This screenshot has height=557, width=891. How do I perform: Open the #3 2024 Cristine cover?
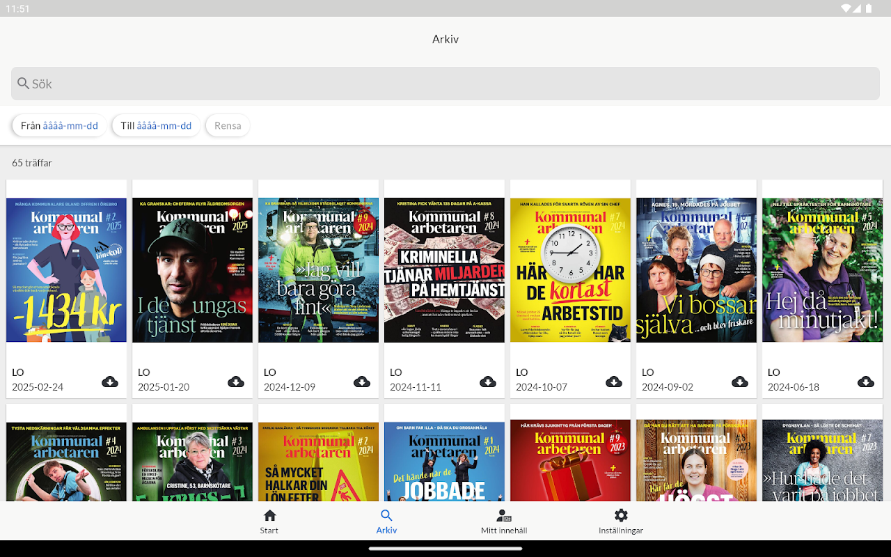click(193, 461)
